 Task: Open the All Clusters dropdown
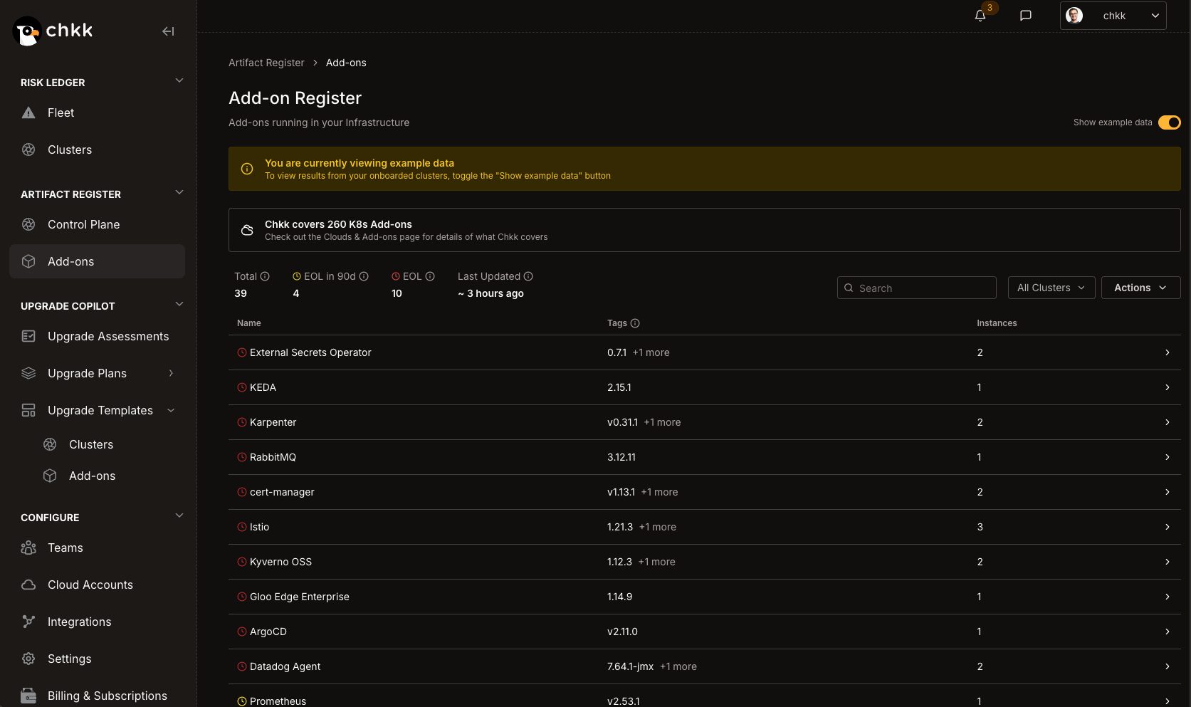(x=1051, y=288)
